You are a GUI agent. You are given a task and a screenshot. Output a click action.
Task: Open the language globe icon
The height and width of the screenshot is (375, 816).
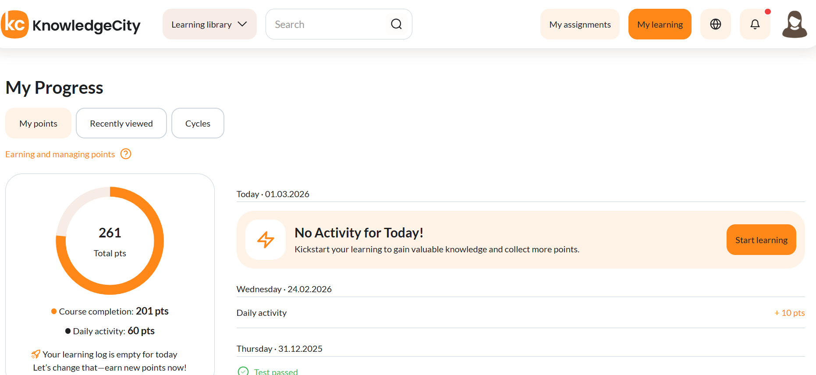(715, 24)
